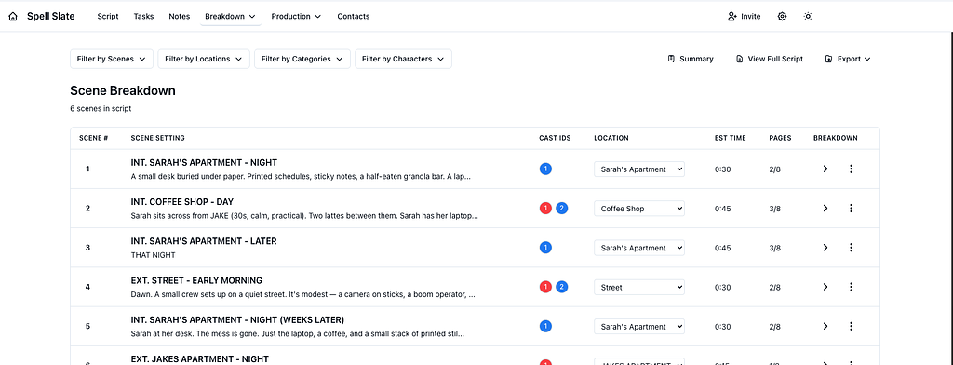This screenshot has height=365, width=953.
Task: Click View Full Script
Action: click(x=770, y=59)
